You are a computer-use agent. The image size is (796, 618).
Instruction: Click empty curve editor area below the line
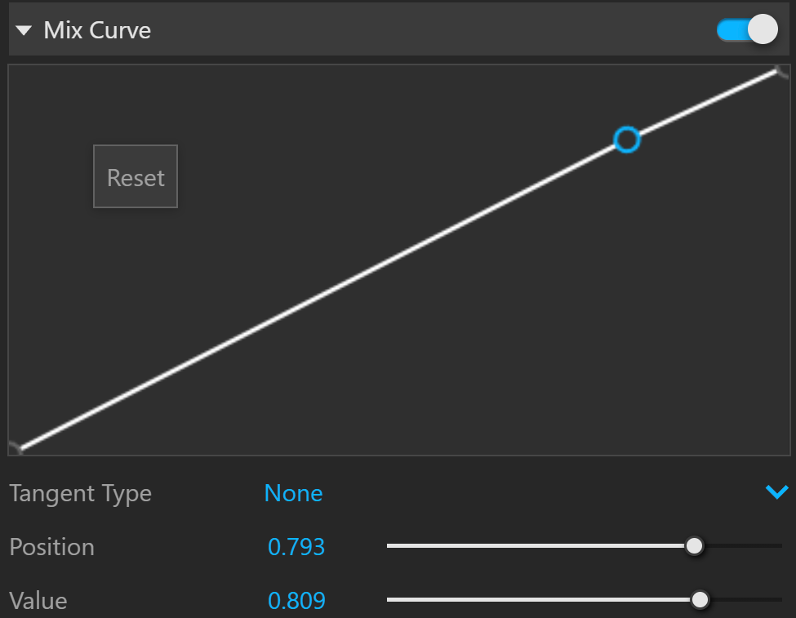tap(558, 355)
